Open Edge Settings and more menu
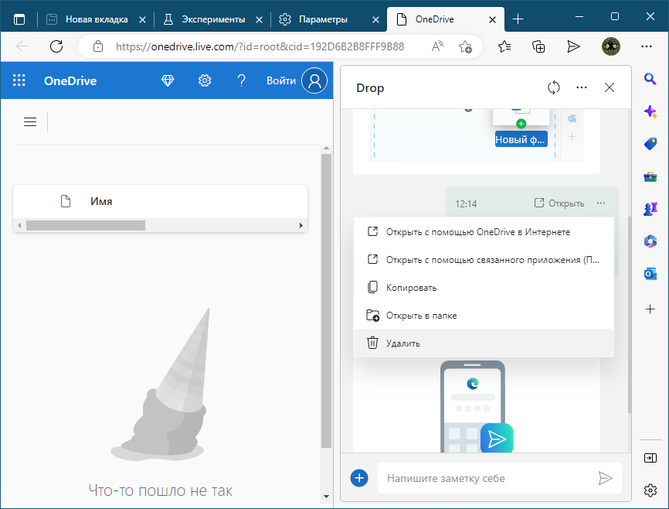Image resolution: width=669 pixels, height=509 pixels. click(x=647, y=46)
